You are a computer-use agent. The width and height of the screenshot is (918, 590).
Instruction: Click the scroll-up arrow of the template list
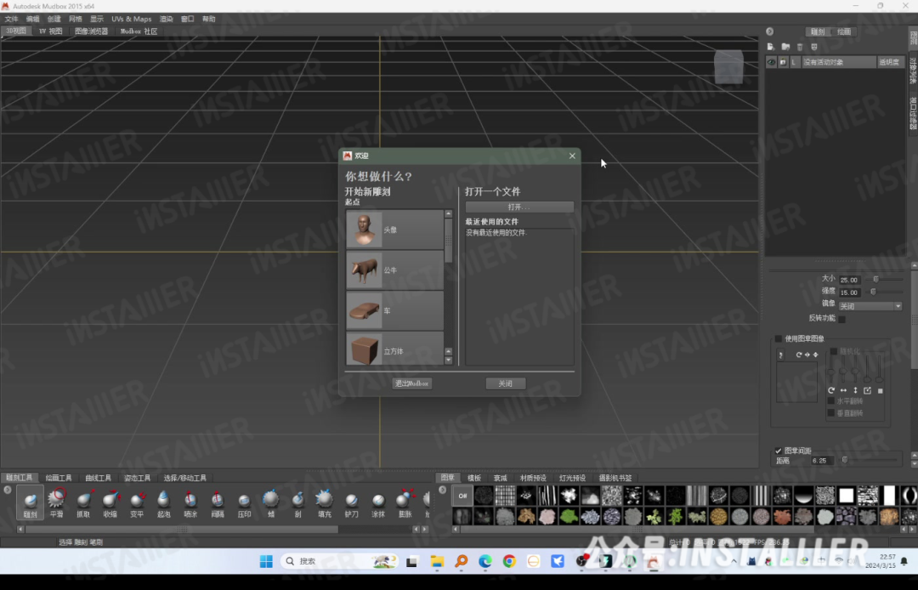[x=449, y=214]
